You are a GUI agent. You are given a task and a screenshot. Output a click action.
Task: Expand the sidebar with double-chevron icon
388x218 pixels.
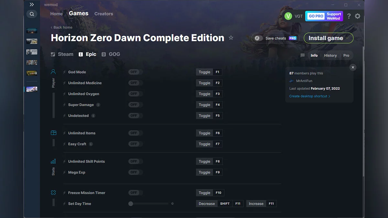point(32,5)
